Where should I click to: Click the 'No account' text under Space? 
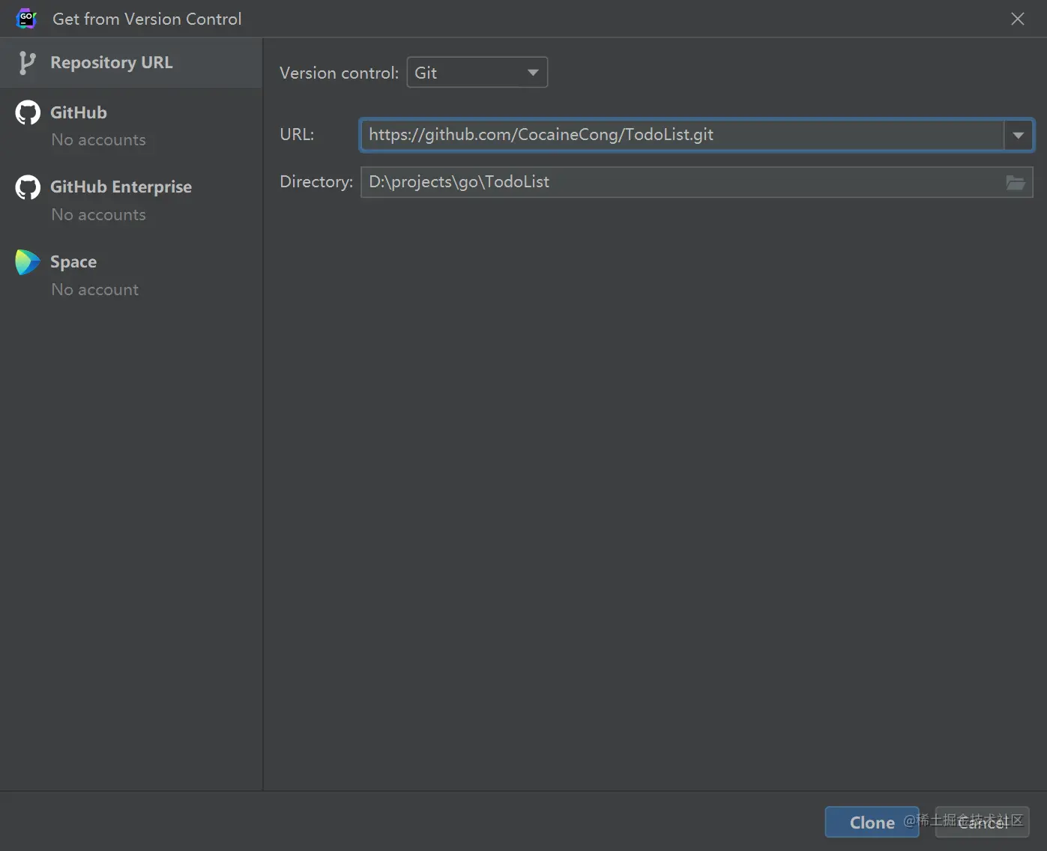tap(95, 290)
